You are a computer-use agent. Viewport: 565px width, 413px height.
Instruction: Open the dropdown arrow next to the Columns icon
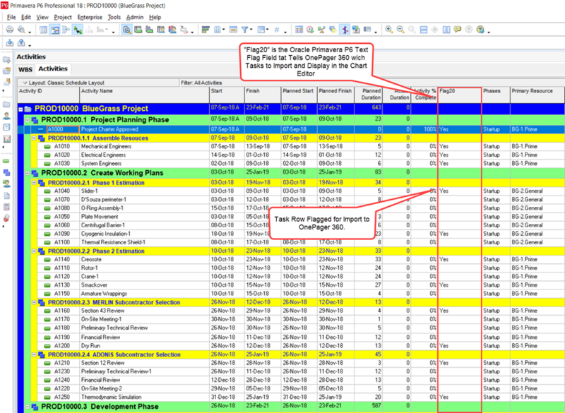[x=224, y=30]
